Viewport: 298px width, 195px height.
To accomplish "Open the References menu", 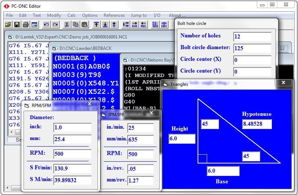I will click(114, 15).
